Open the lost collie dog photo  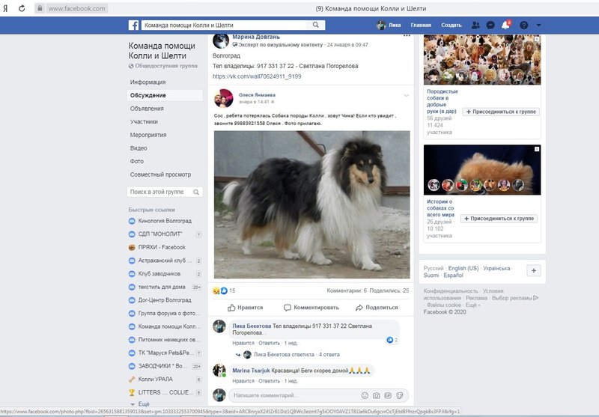[x=311, y=204]
